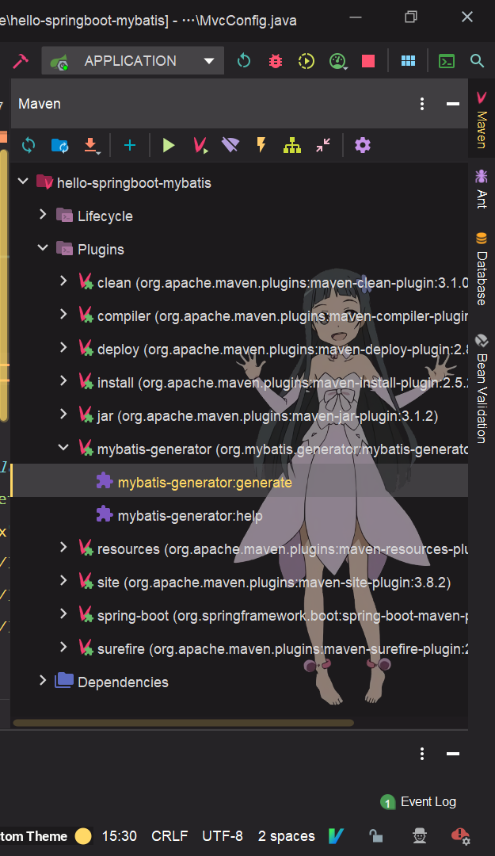This screenshot has width=495, height=856.
Task: Open the Ant side tab
Action: tap(482, 189)
